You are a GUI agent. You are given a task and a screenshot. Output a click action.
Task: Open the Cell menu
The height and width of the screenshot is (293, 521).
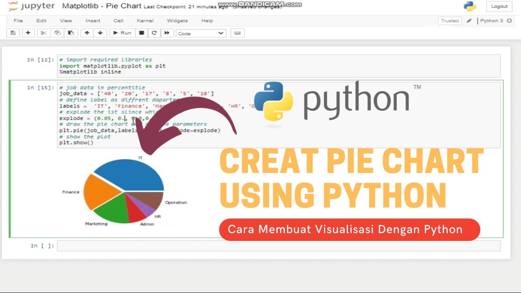coord(118,21)
